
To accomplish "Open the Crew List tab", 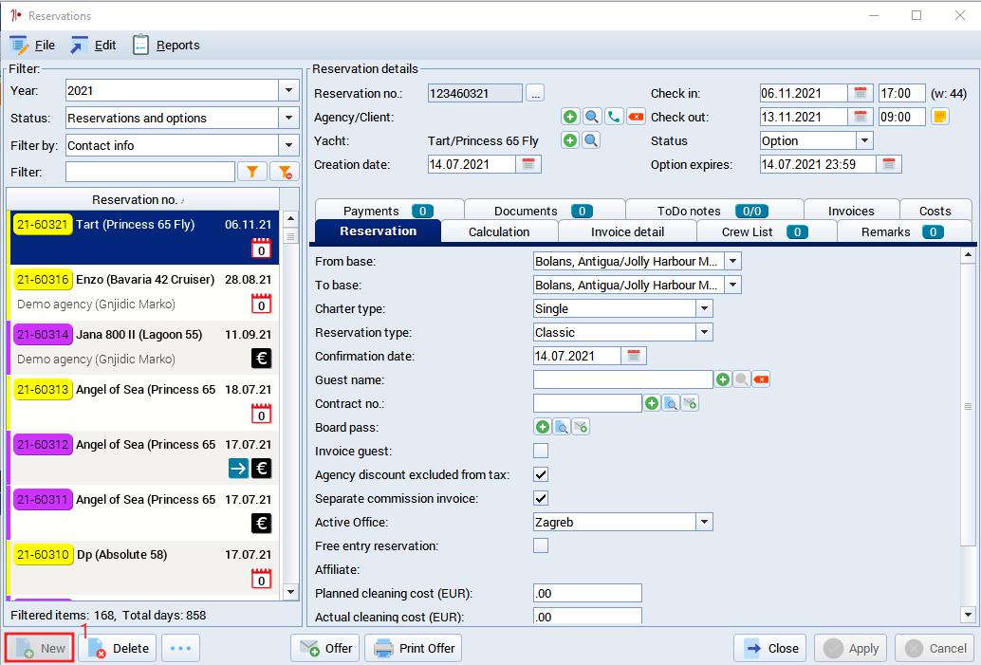I will [x=766, y=232].
